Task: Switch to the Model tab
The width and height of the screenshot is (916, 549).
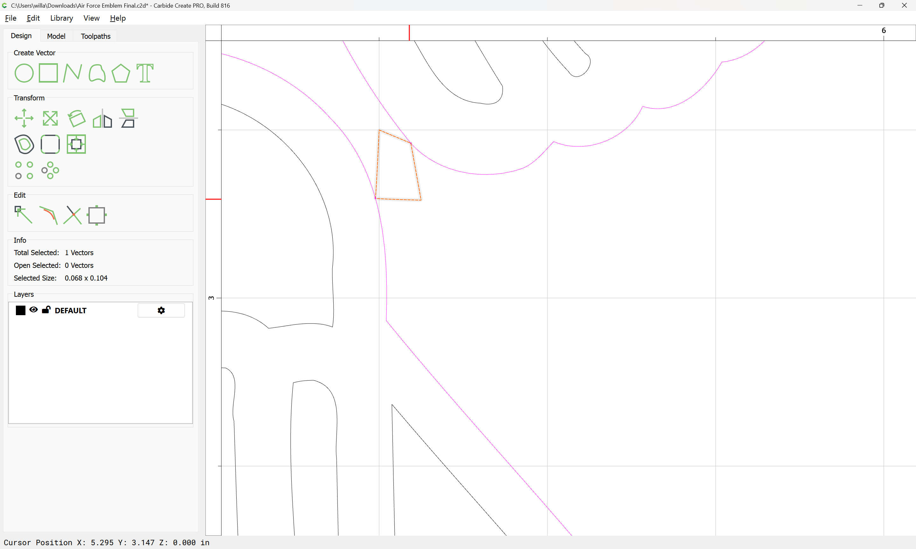Action: pos(56,36)
